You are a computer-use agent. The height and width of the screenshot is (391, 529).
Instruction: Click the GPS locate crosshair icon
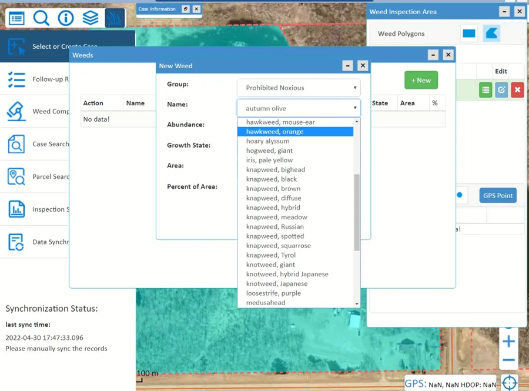click(x=509, y=383)
